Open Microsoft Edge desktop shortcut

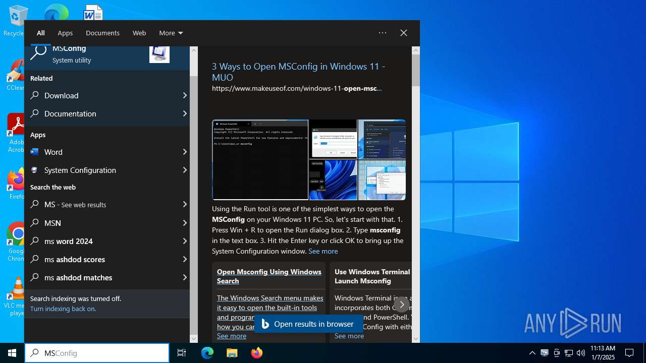[x=56, y=13]
